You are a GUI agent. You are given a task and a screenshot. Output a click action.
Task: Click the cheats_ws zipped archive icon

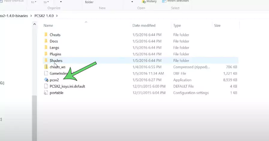coord(46,67)
